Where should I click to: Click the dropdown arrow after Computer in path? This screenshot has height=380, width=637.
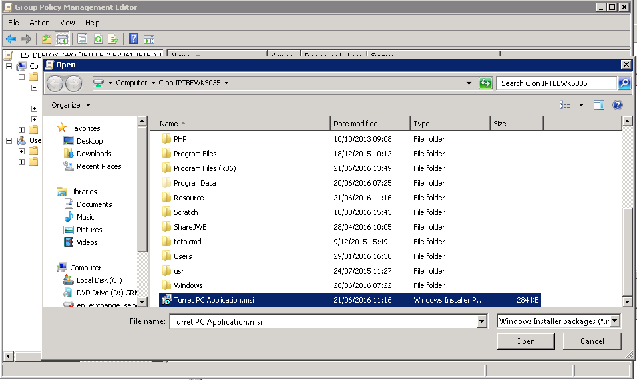click(x=153, y=83)
